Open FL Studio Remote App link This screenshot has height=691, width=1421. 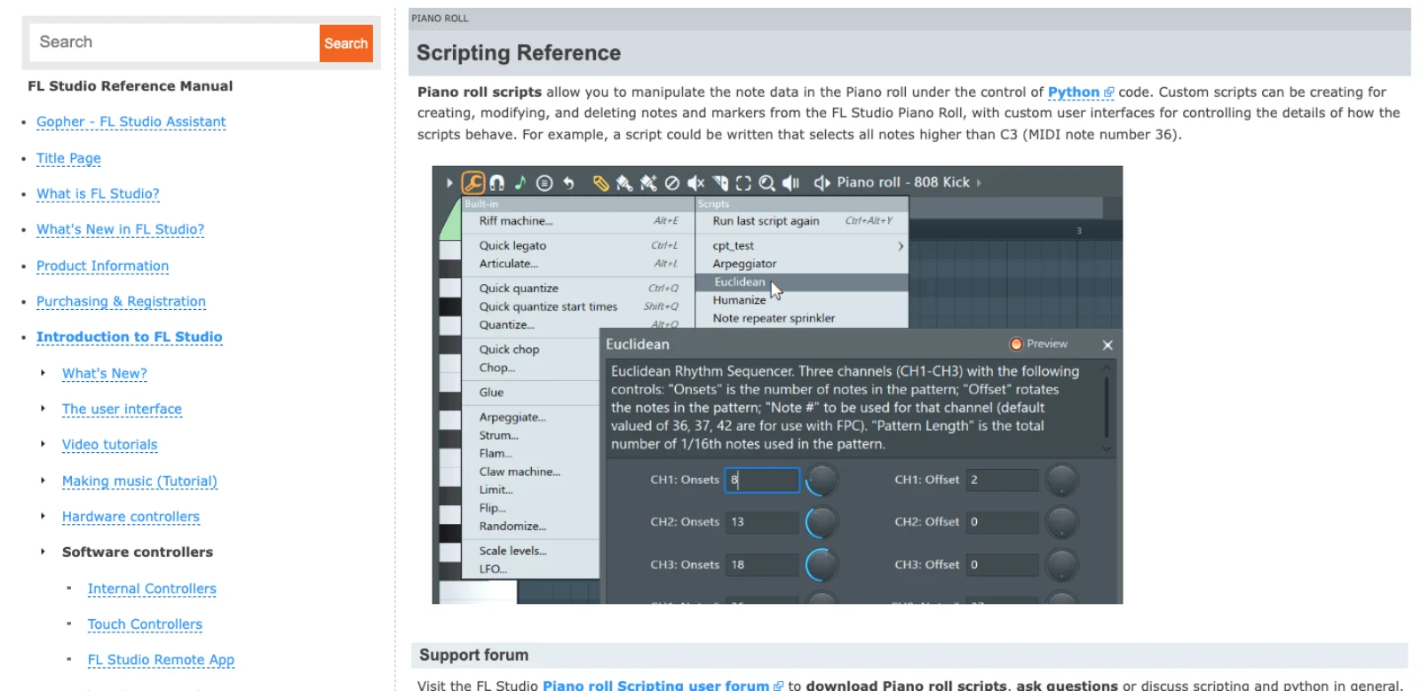[161, 660]
